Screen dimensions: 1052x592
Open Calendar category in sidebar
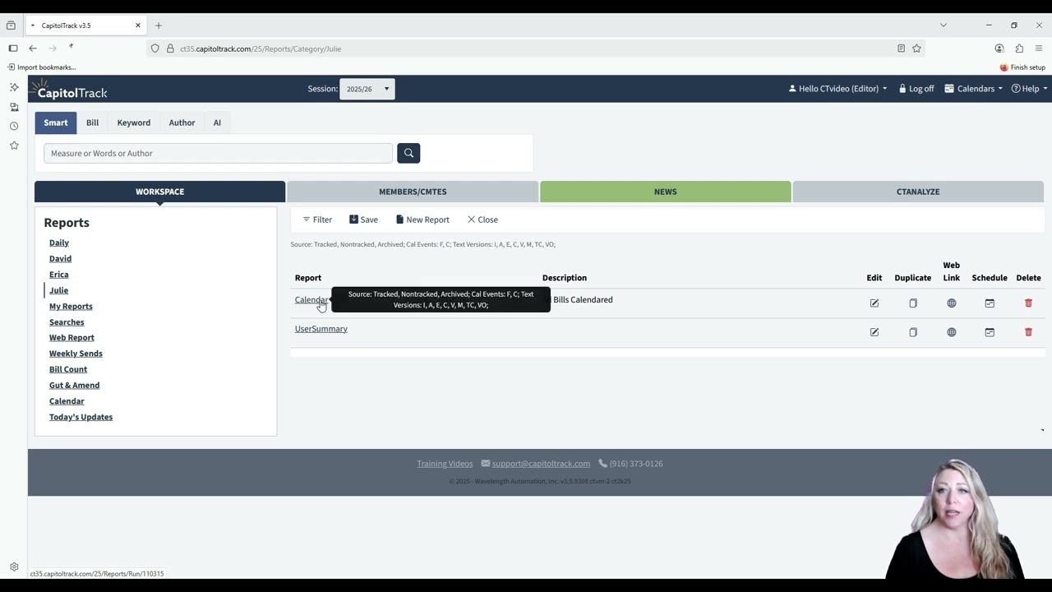pyautogui.click(x=67, y=401)
